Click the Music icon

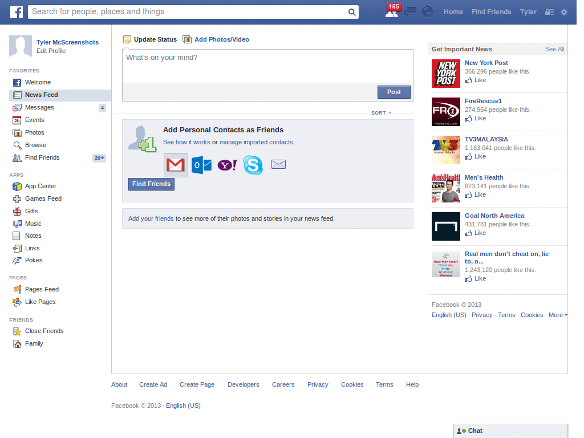coord(17,224)
